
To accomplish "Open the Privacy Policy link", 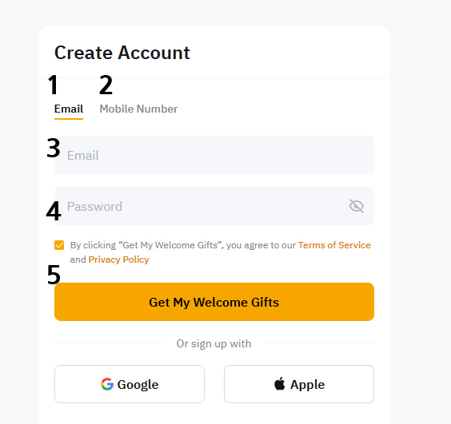I will pyautogui.click(x=119, y=260).
